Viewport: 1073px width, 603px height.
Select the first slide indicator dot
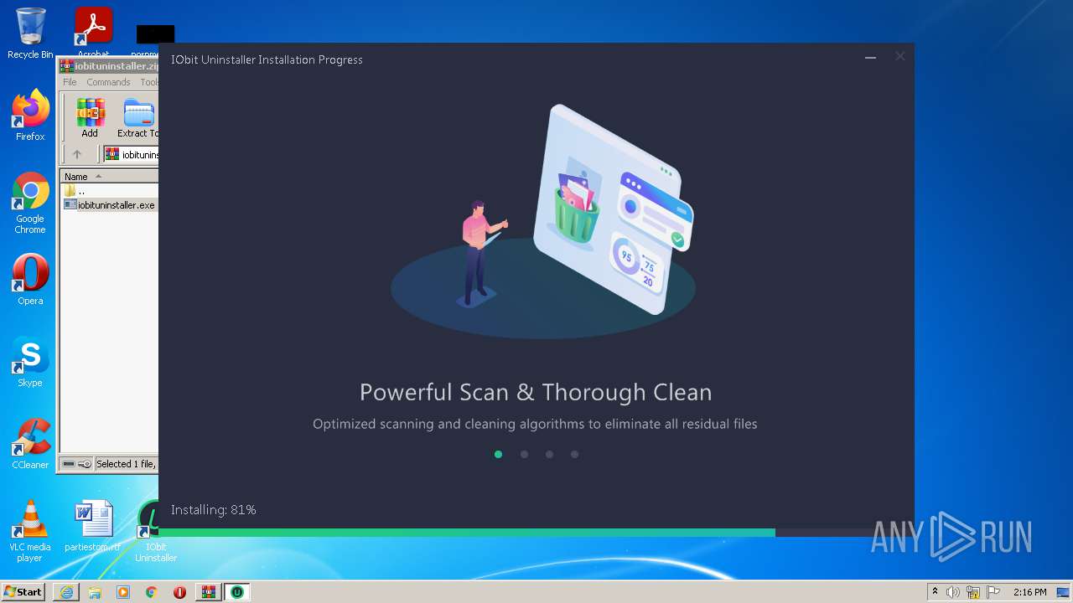[x=498, y=454]
